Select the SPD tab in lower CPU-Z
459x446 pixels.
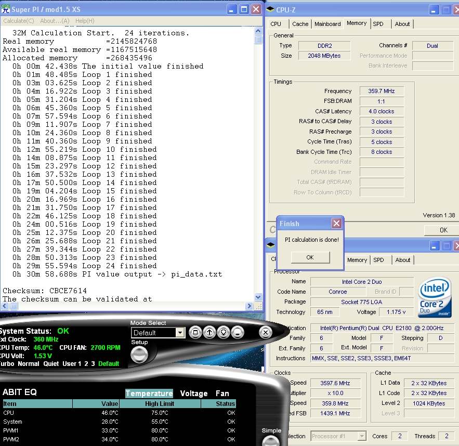[378, 260]
